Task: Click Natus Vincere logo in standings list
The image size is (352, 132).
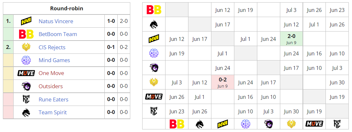Action: tap(26, 21)
